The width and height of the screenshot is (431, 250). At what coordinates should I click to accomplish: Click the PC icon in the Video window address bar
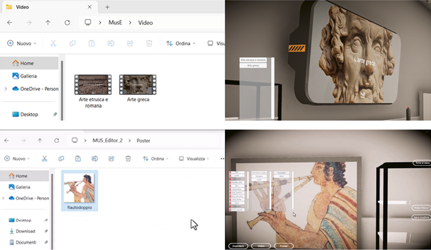88,23
